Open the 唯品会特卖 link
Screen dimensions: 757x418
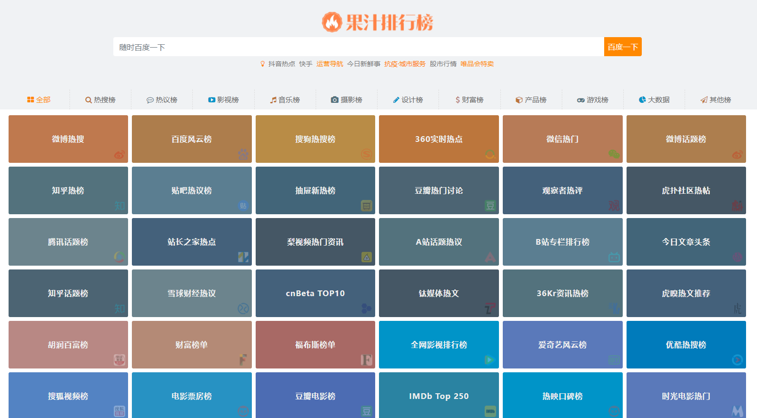(477, 64)
